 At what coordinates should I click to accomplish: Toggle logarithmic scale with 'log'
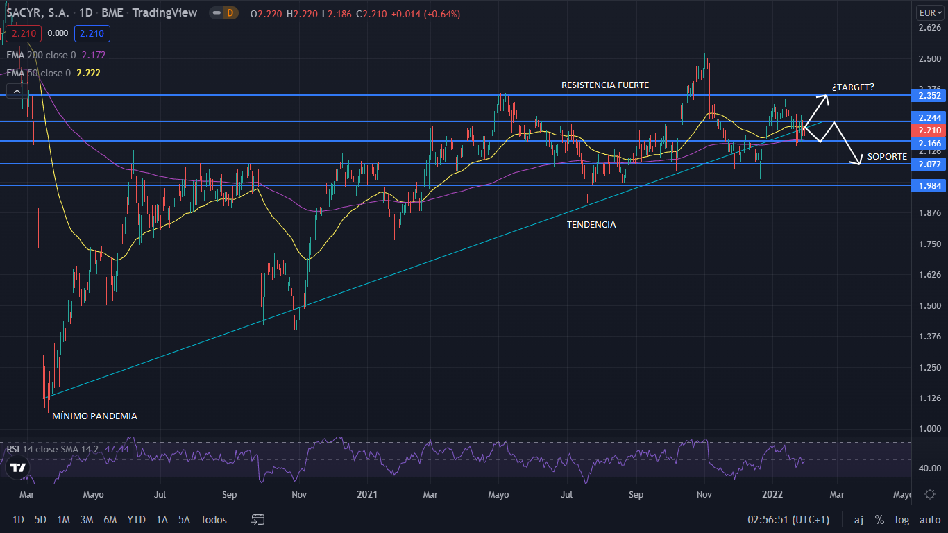(902, 519)
